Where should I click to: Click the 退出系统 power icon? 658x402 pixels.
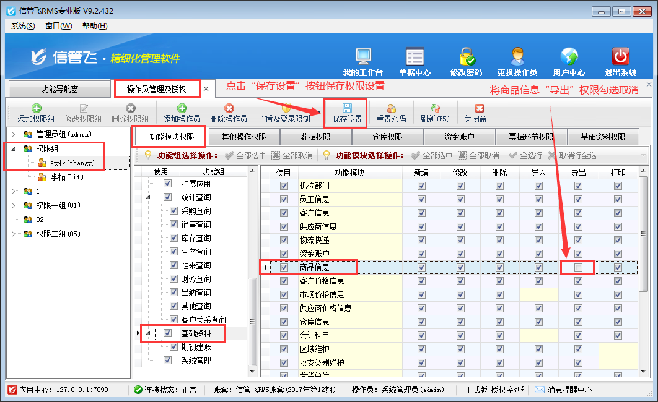620,57
